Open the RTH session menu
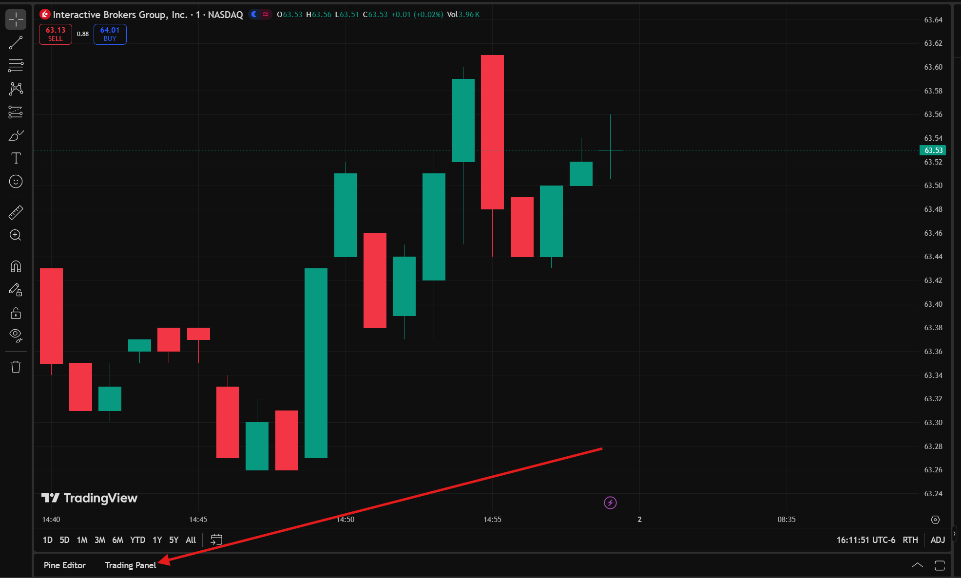Image resolution: width=961 pixels, height=578 pixels. pyautogui.click(x=910, y=540)
